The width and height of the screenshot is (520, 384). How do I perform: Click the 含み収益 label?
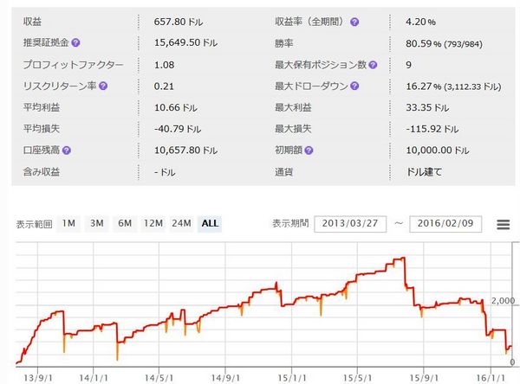pyautogui.click(x=42, y=172)
